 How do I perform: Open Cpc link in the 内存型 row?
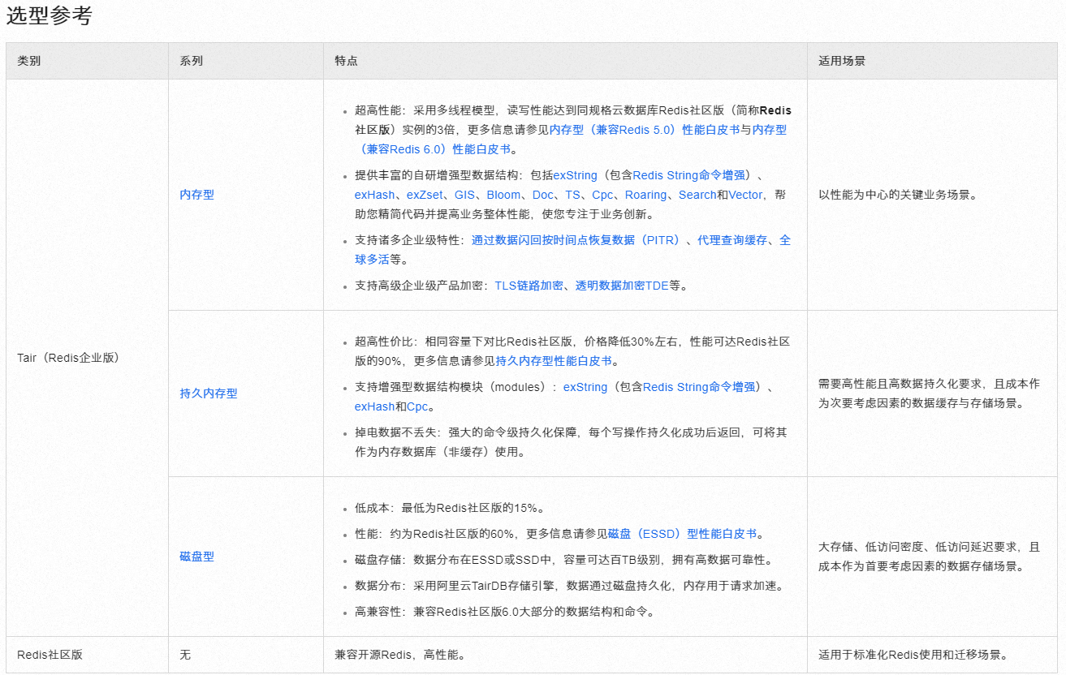(603, 195)
